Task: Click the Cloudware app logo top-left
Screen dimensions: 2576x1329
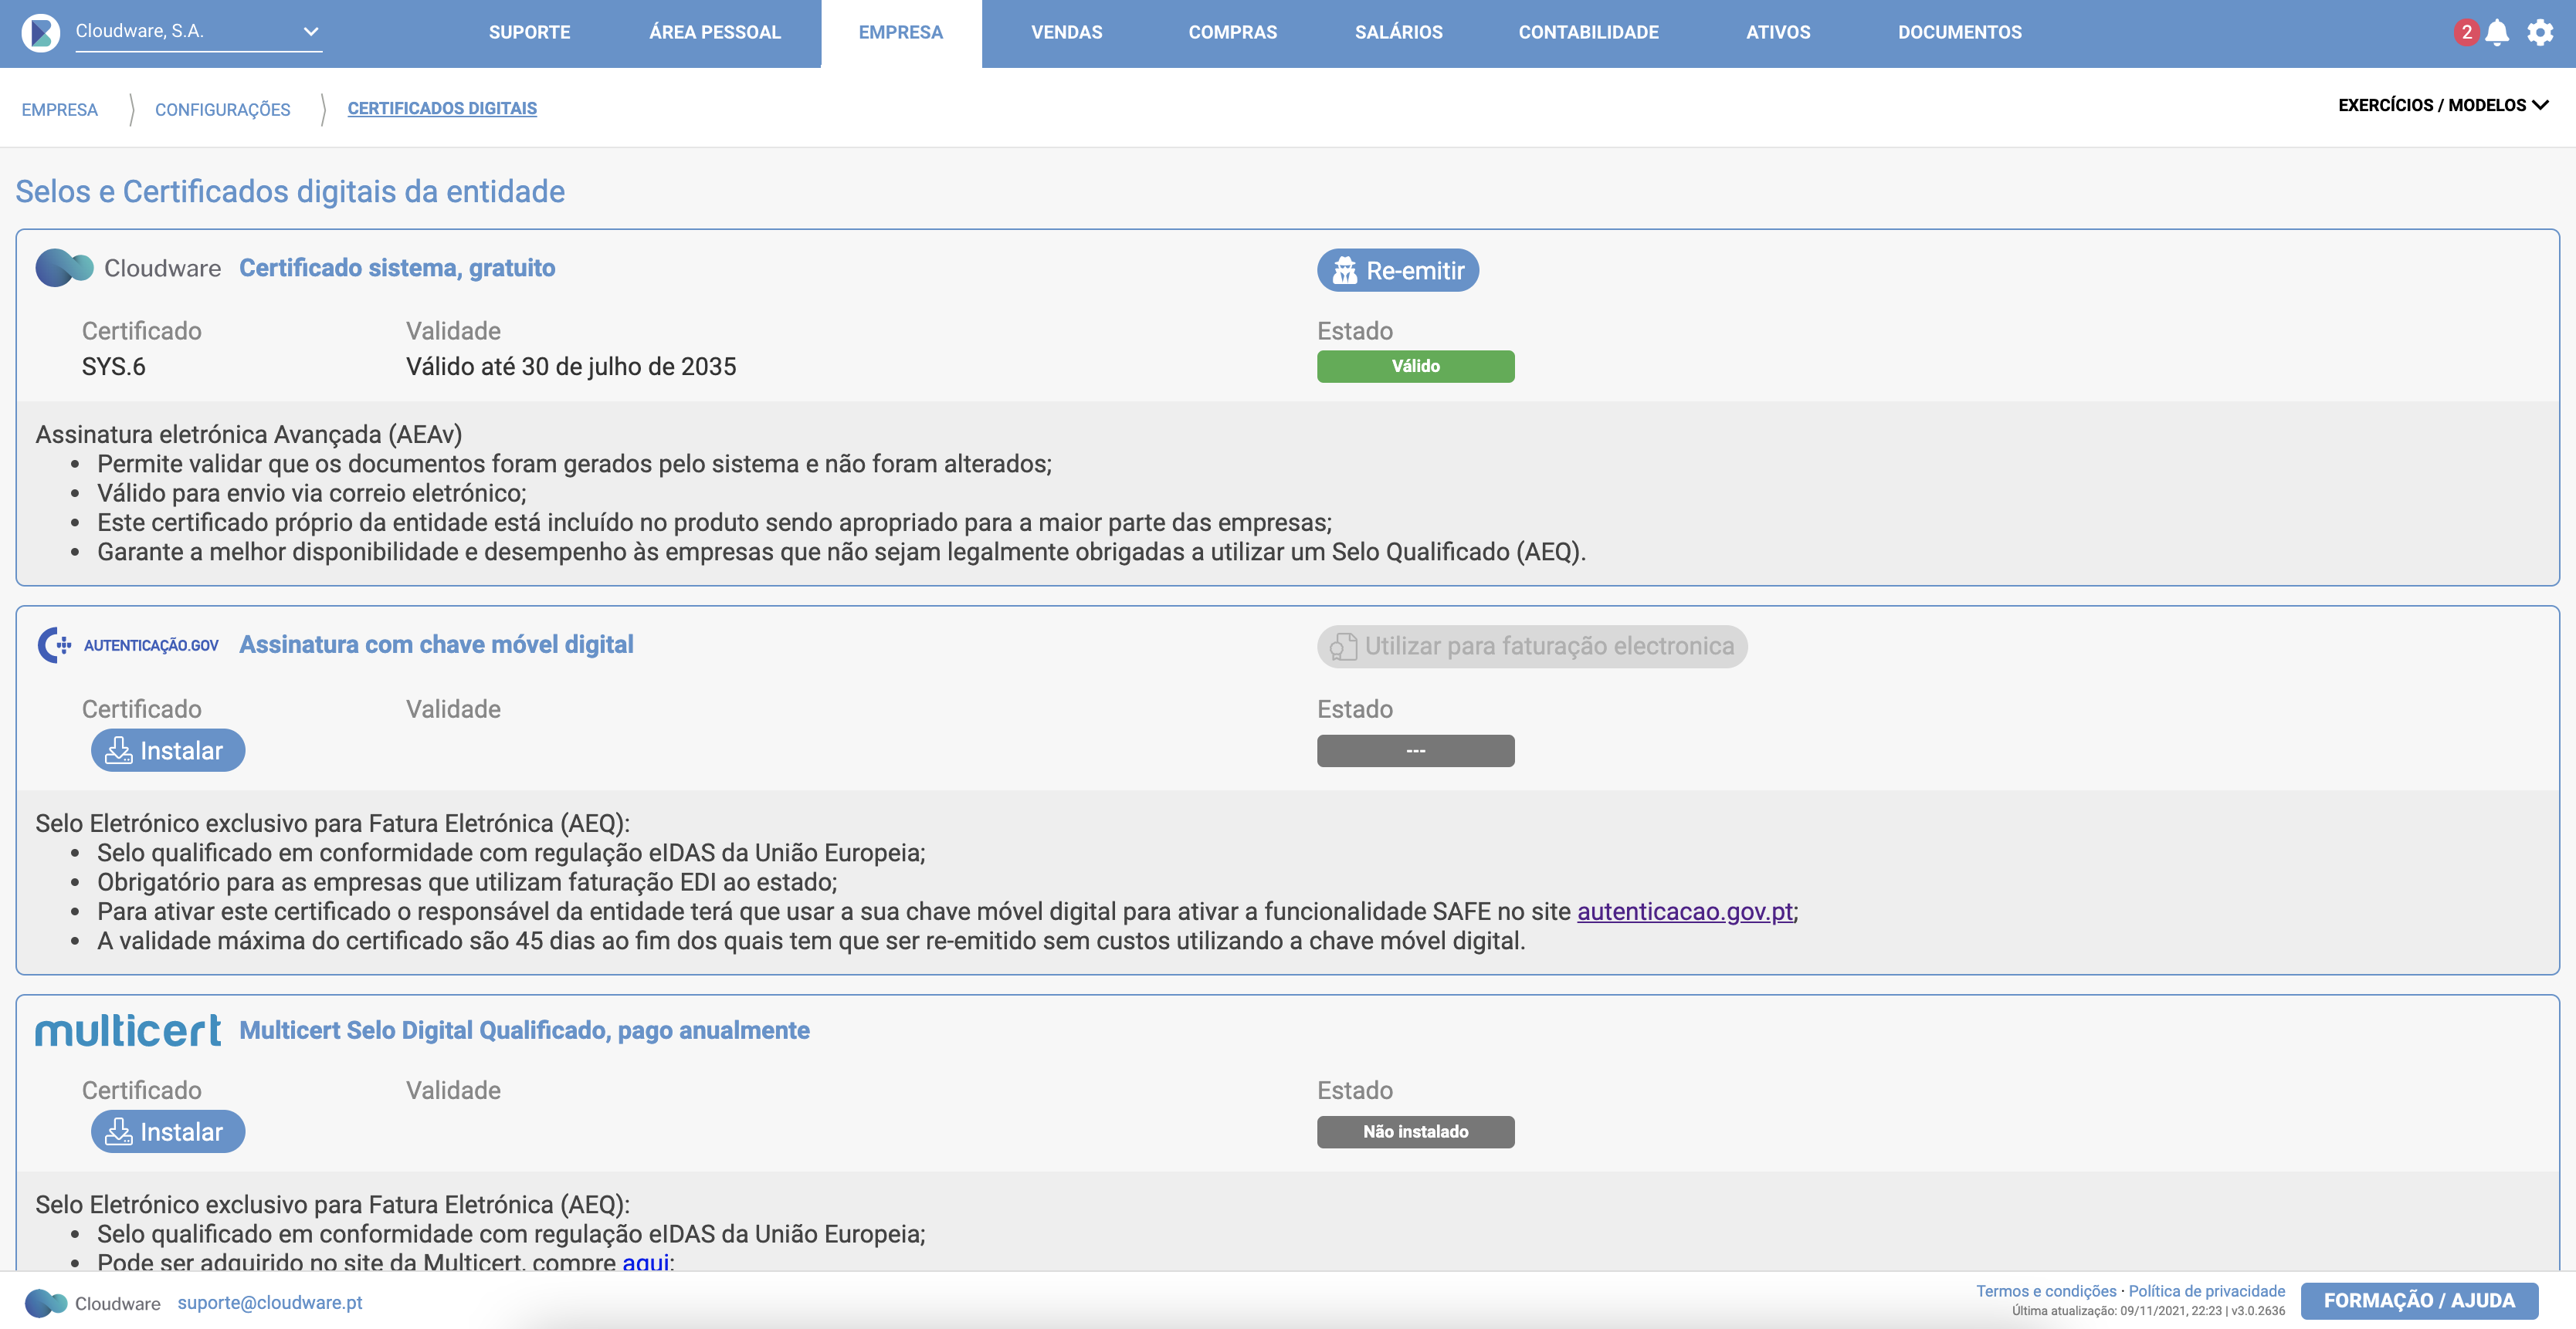Action: point(41,33)
